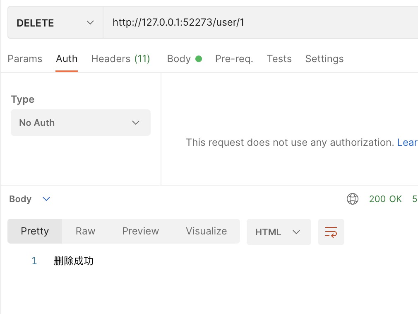Viewport: 418px width, 314px height.
Task: Open the Visualize response view
Action: [206, 231]
